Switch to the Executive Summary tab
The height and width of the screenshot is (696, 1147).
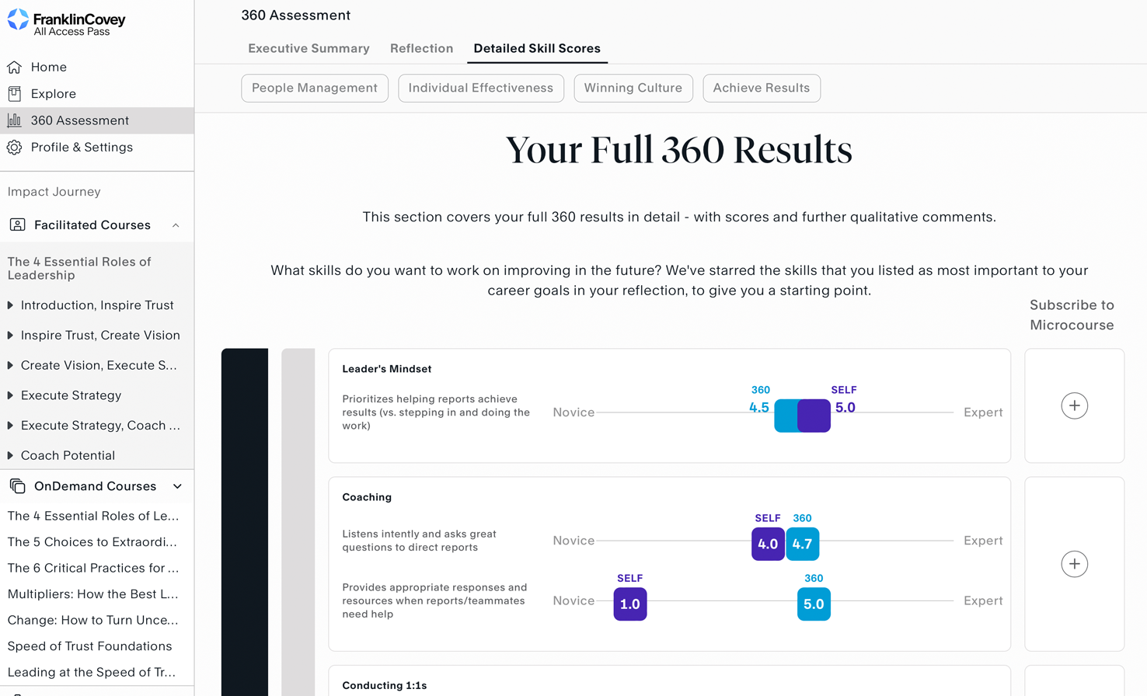[x=309, y=48]
